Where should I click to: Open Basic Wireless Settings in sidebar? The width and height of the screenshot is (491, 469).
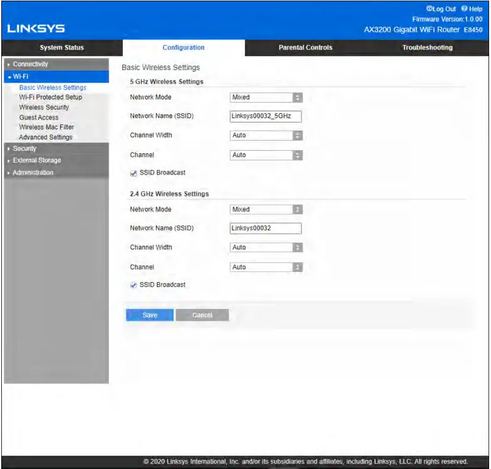[x=53, y=88]
